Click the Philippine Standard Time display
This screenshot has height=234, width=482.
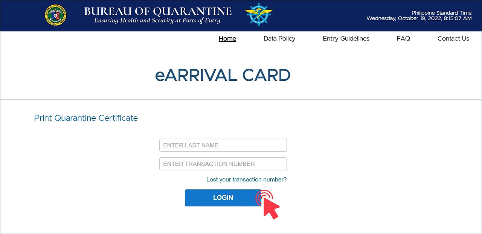tap(419, 15)
